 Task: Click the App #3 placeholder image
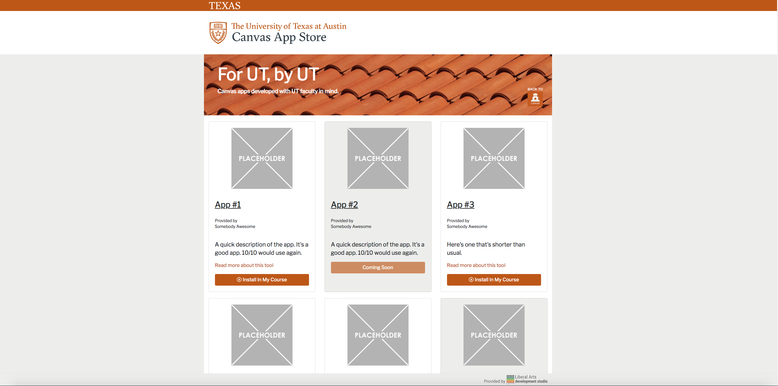(x=494, y=158)
